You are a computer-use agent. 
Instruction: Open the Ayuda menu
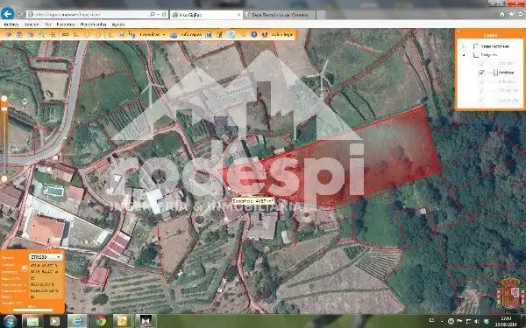tap(118, 24)
